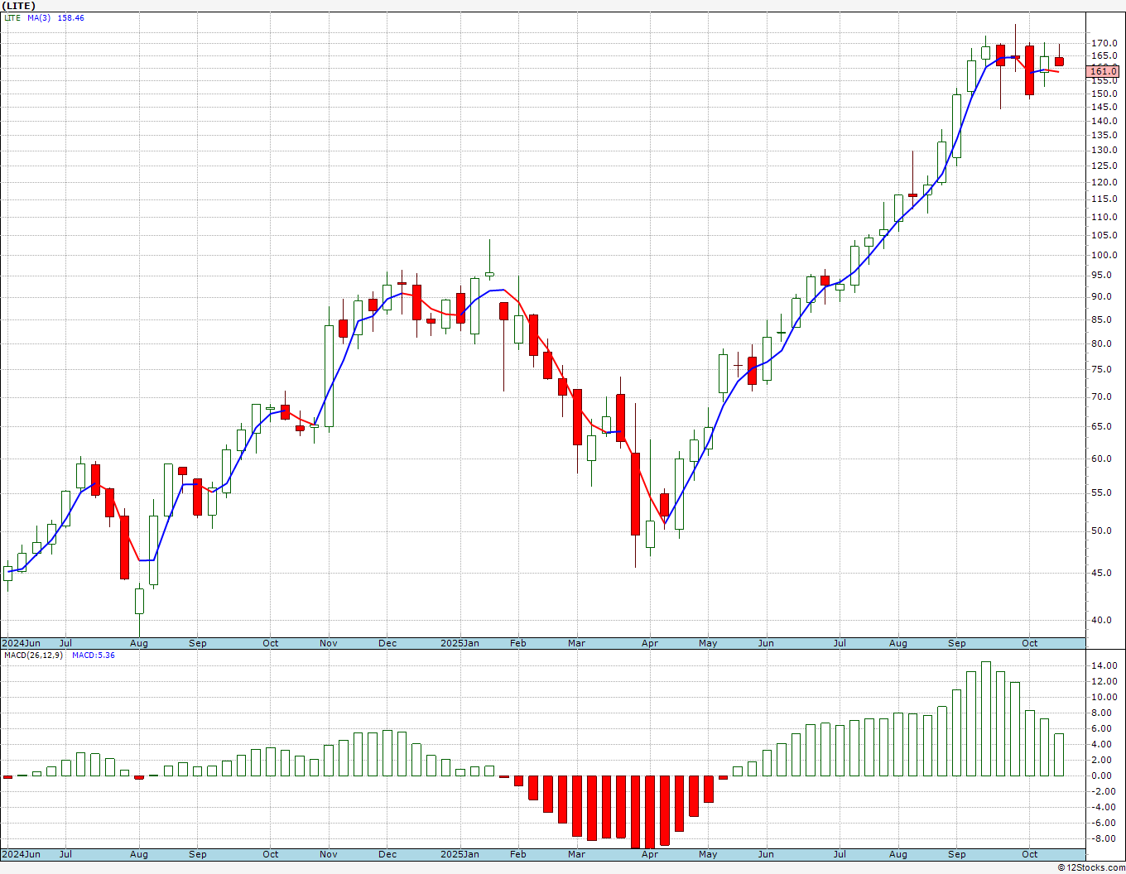Click the tallest green MACD histogram bar
This screenshot has width=1126, height=874.
[986, 718]
